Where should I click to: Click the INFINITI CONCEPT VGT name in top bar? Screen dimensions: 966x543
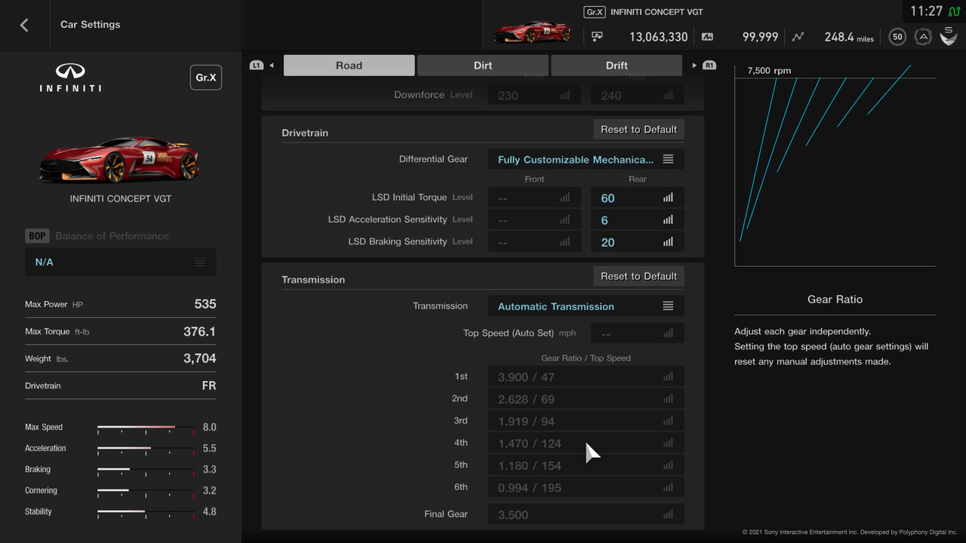pyautogui.click(x=657, y=12)
